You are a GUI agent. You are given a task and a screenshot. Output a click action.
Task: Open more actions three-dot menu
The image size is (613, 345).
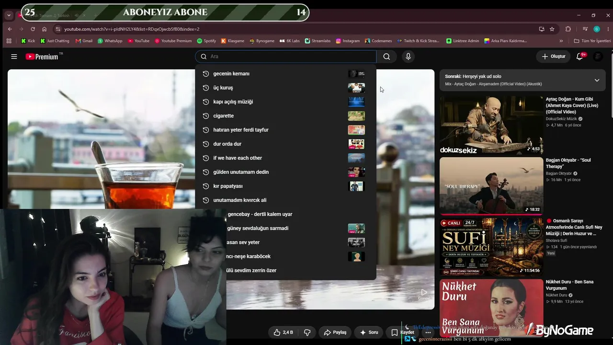pos(428,332)
